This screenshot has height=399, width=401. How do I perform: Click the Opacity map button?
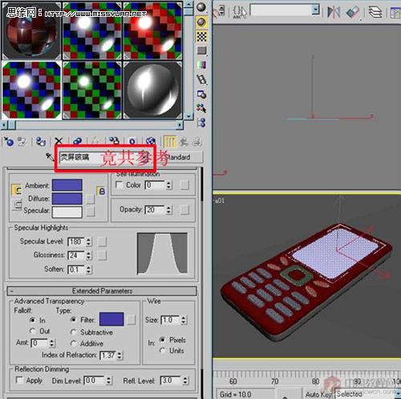184,210
